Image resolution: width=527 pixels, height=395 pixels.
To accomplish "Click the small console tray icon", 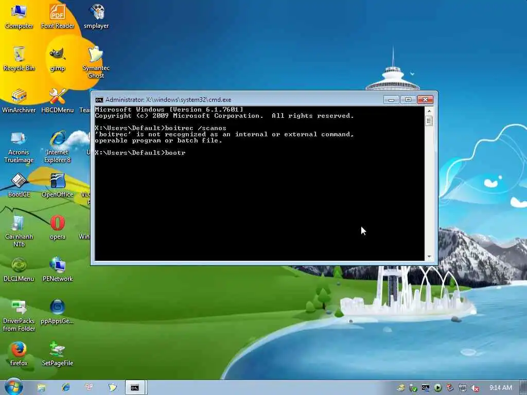I will click(425, 388).
